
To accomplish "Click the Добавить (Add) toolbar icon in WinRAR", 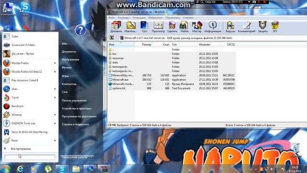I will pos(116,27).
